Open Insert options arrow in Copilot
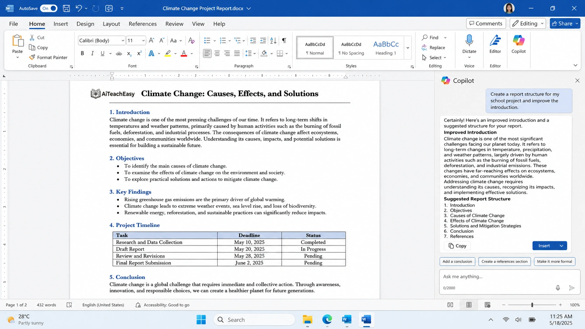This screenshot has height=329, width=585. coord(562,246)
